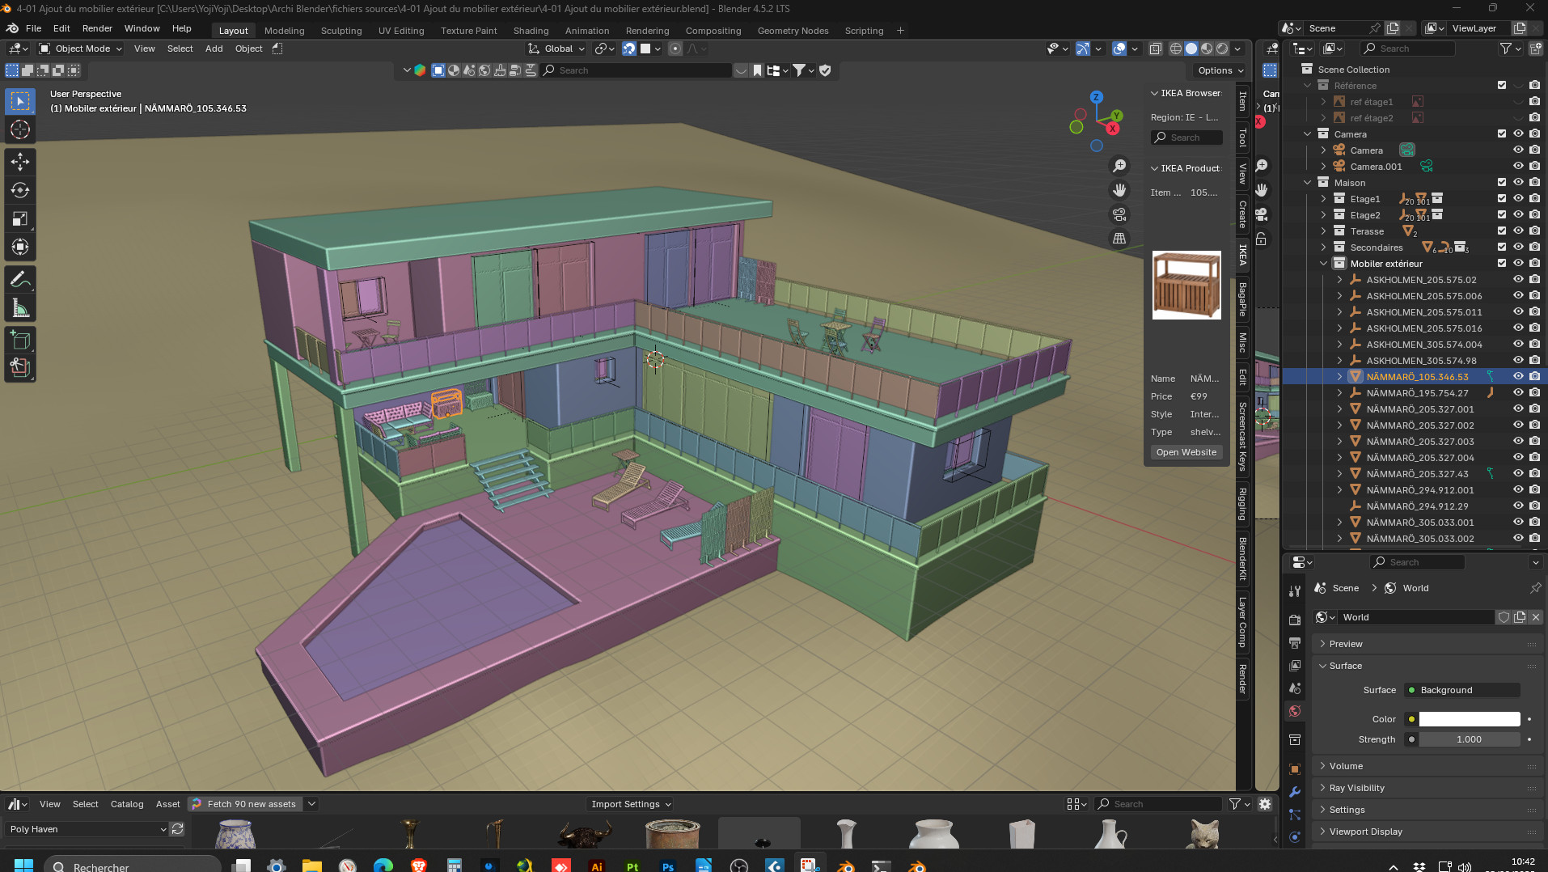
Task: Choose the Add Cube tool
Action: (x=20, y=340)
